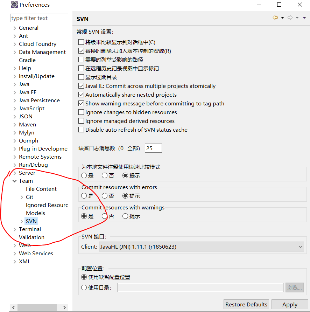This screenshot has height=312, width=310.
Task: Click the default log message count field
Action: [153, 148]
